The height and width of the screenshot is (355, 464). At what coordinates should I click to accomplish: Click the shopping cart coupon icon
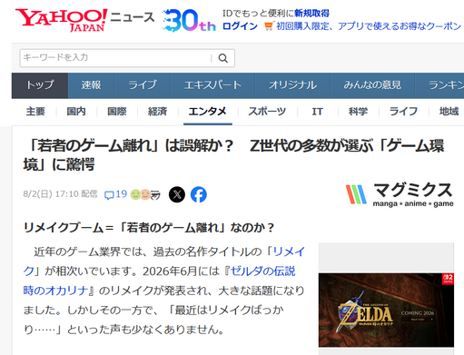click(x=268, y=26)
